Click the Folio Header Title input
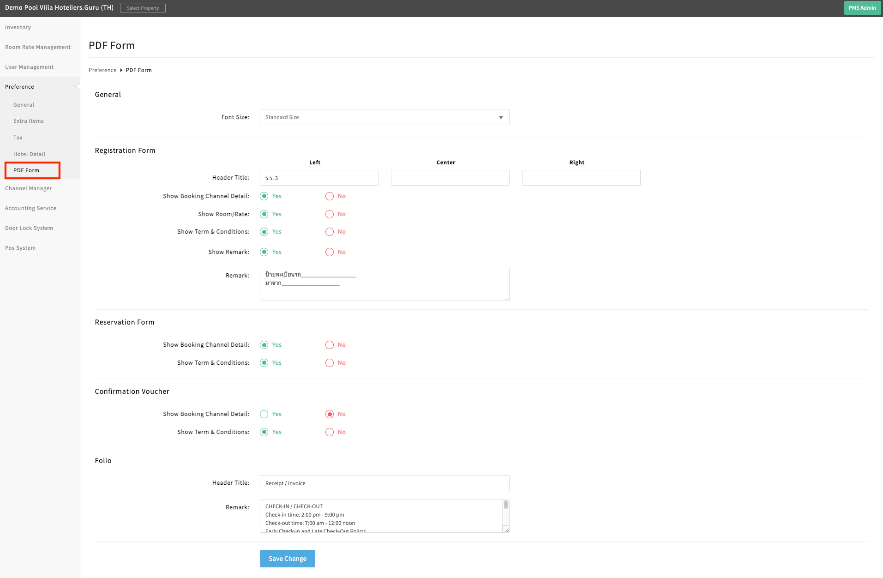883x578 pixels. [384, 483]
